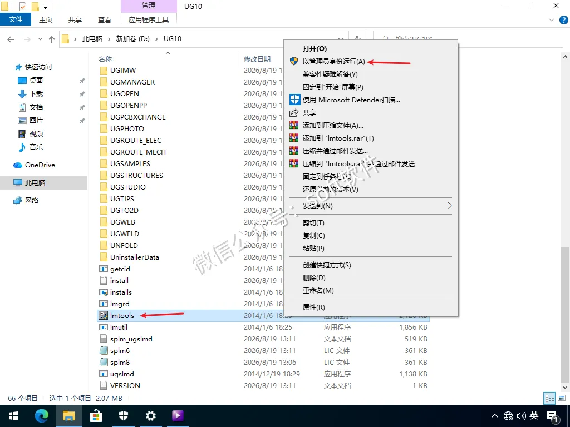Add to "lmtools.rar" menu entry
Viewport: 570px width, 427px height.
click(x=338, y=138)
